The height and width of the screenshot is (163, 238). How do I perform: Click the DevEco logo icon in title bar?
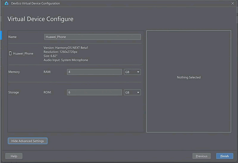6,3
